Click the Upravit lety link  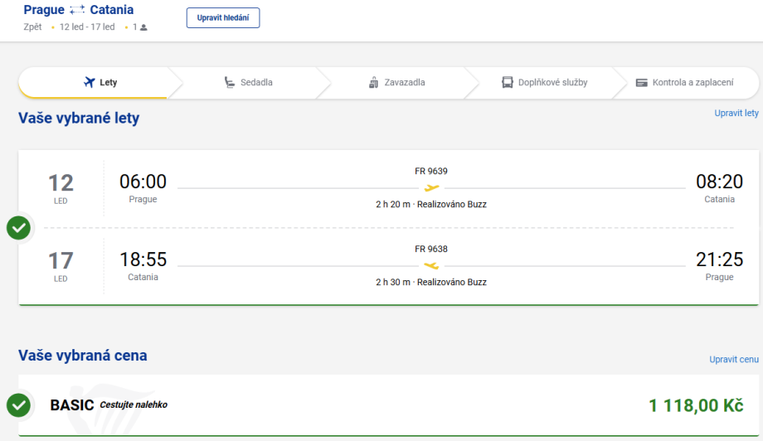(x=736, y=113)
